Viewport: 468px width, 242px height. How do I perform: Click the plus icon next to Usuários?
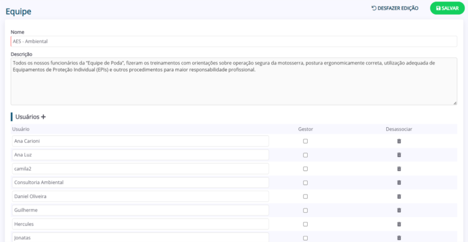[43, 117]
